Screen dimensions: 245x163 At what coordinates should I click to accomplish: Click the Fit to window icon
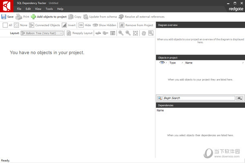135,33
